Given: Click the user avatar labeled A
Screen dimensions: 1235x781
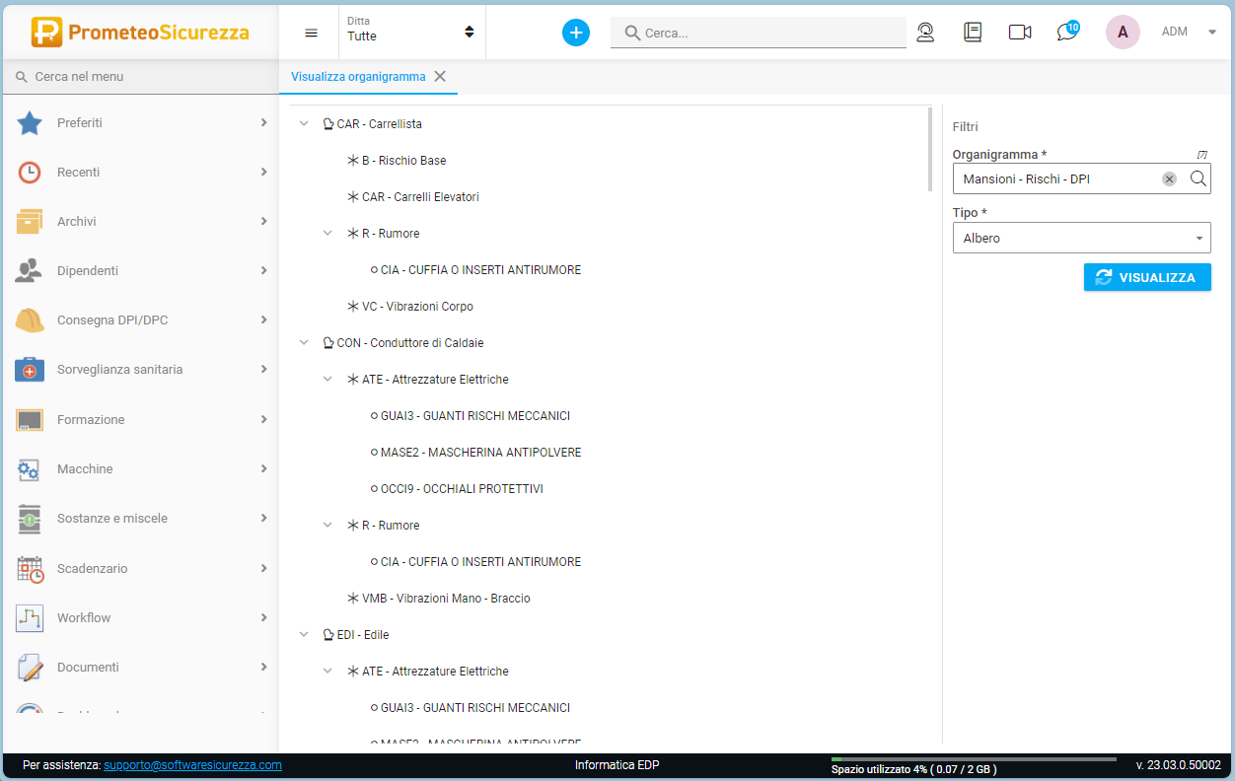Looking at the screenshot, I should pos(1123,32).
